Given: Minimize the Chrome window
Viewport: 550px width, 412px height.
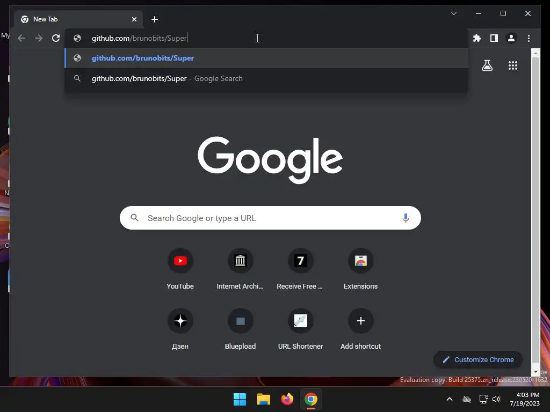Looking at the screenshot, I should [x=479, y=13].
